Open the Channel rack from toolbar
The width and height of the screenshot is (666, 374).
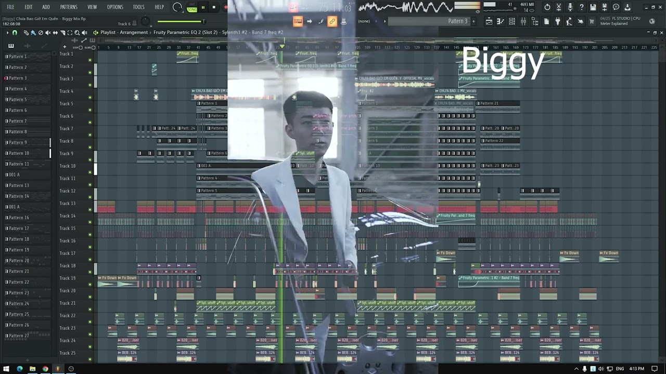pos(512,21)
